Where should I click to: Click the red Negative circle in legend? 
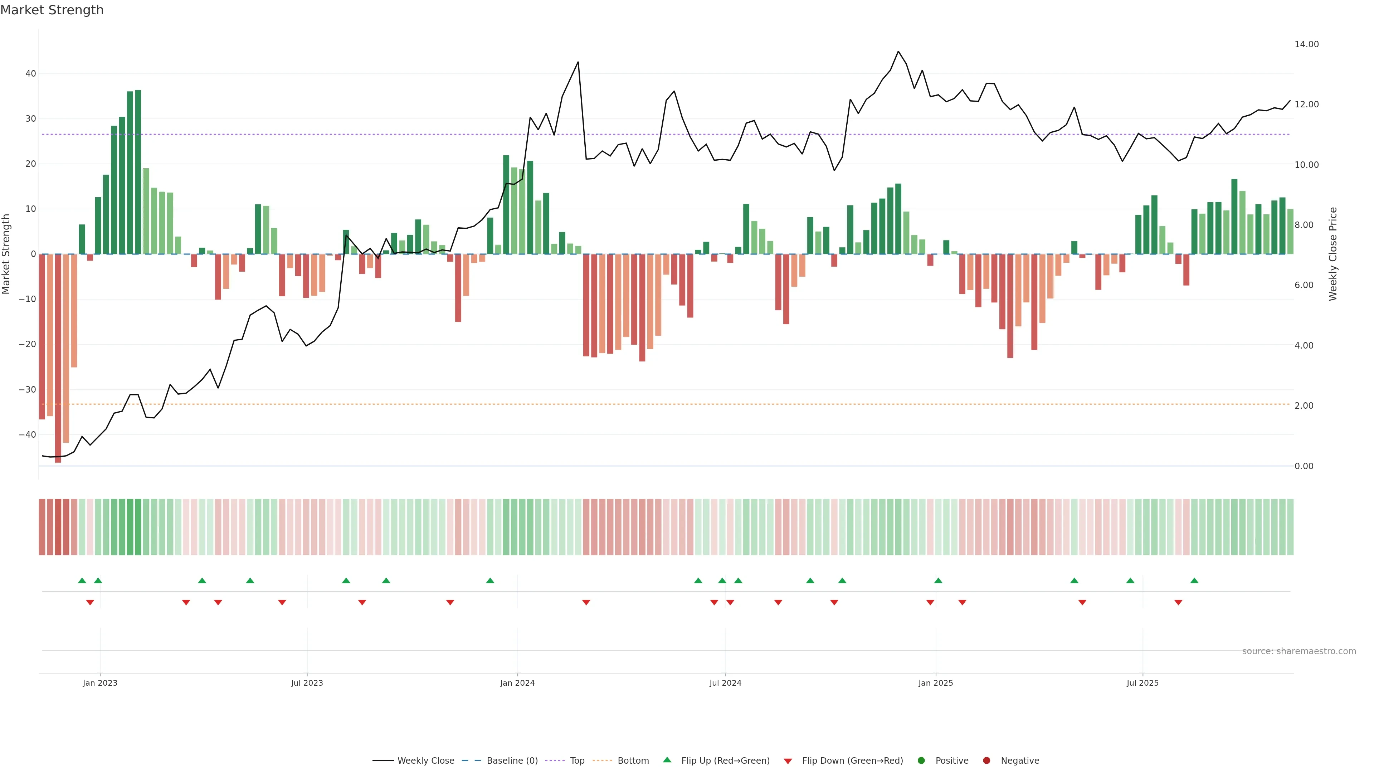(986, 761)
